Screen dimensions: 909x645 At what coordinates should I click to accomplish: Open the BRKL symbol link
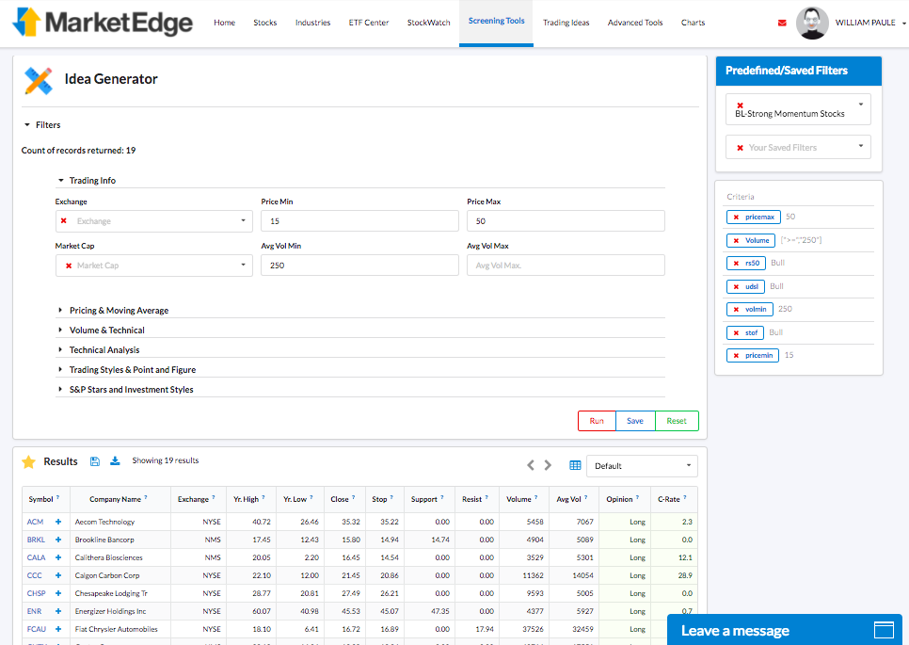click(36, 540)
